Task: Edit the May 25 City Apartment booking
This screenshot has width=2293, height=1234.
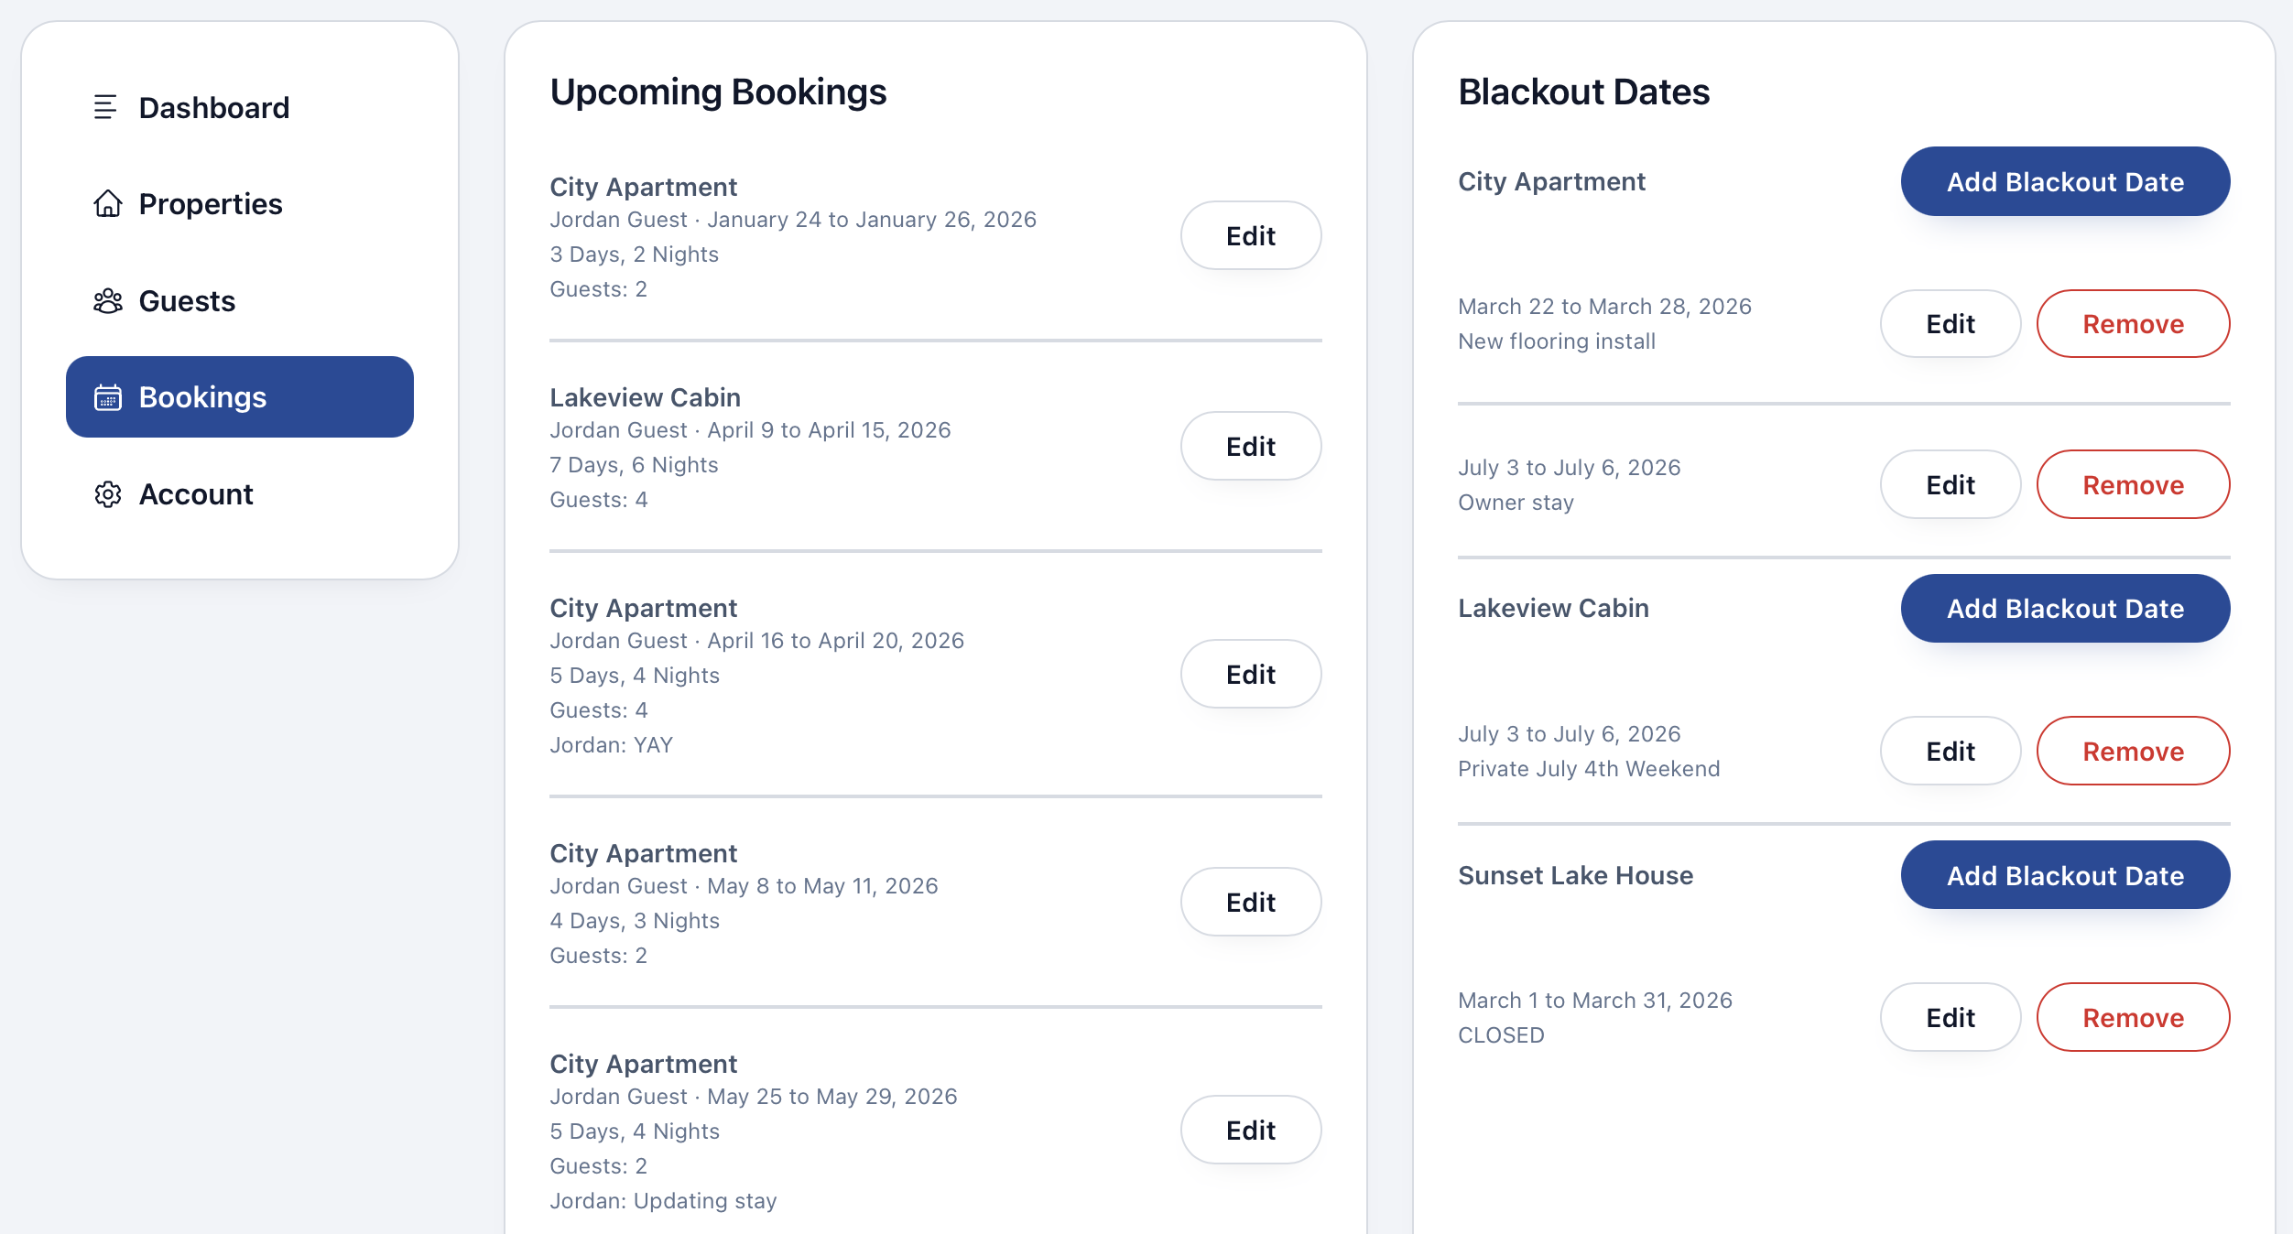Action: tap(1250, 1131)
